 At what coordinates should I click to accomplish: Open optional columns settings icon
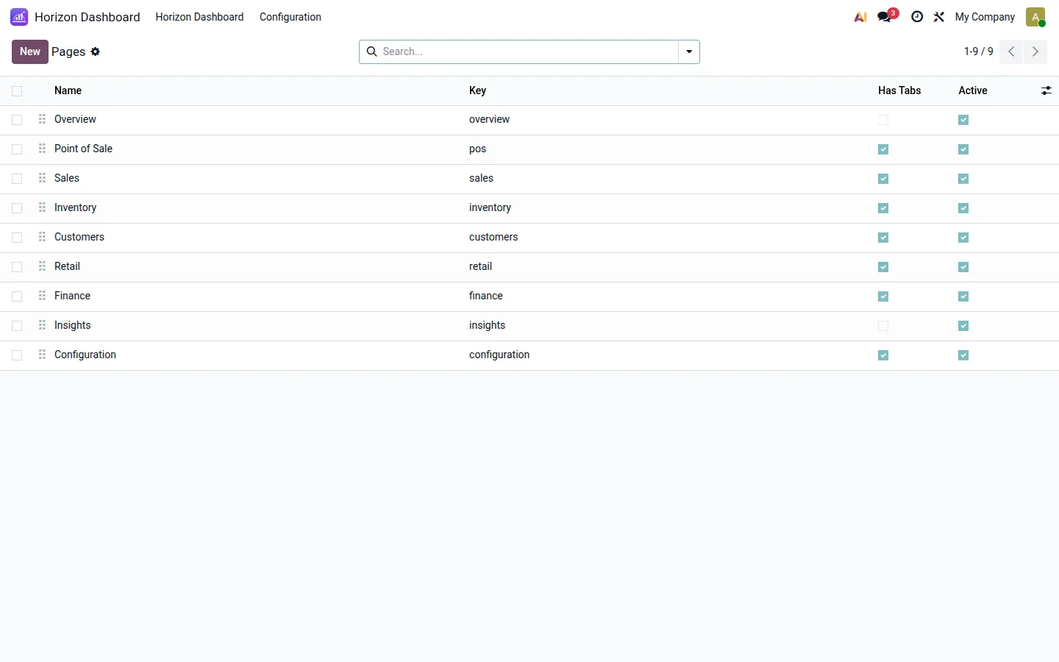(1046, 90)
